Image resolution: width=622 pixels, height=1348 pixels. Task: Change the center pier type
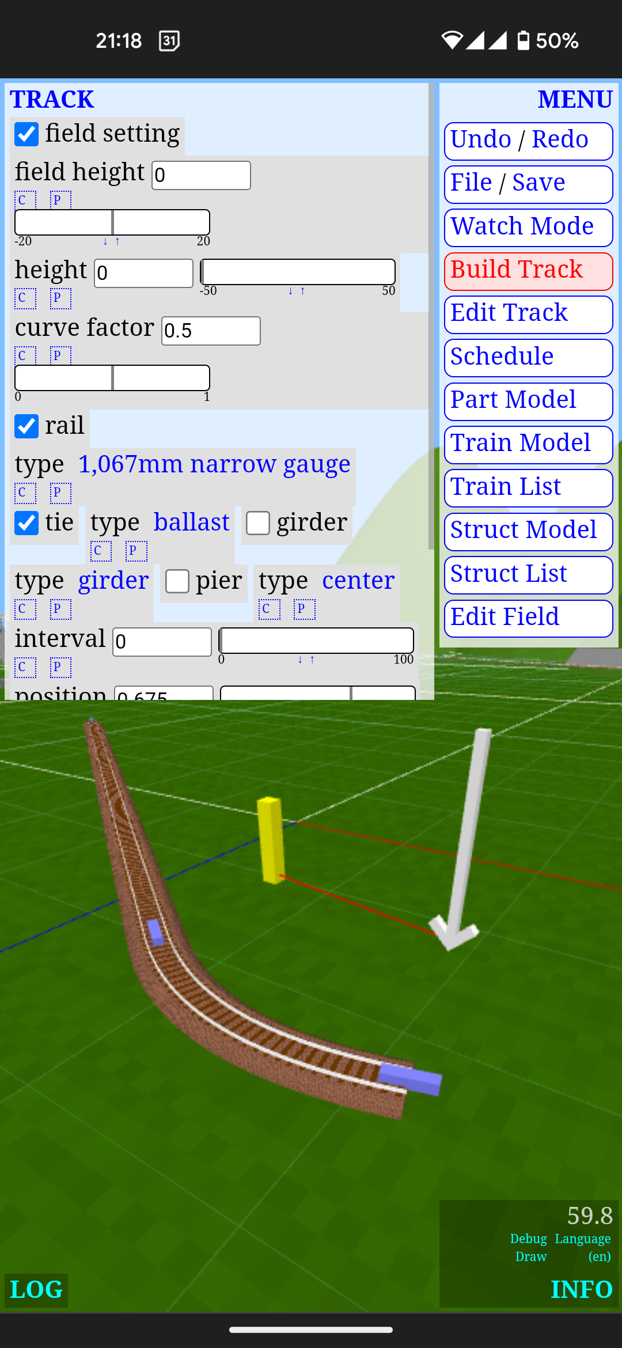(x=358, y=581)
